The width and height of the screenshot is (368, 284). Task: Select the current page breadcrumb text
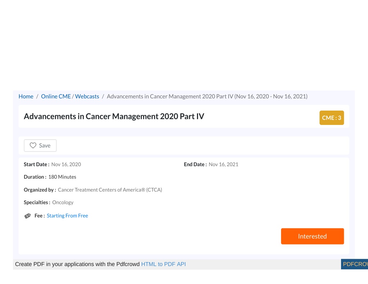tap(207, 96)
